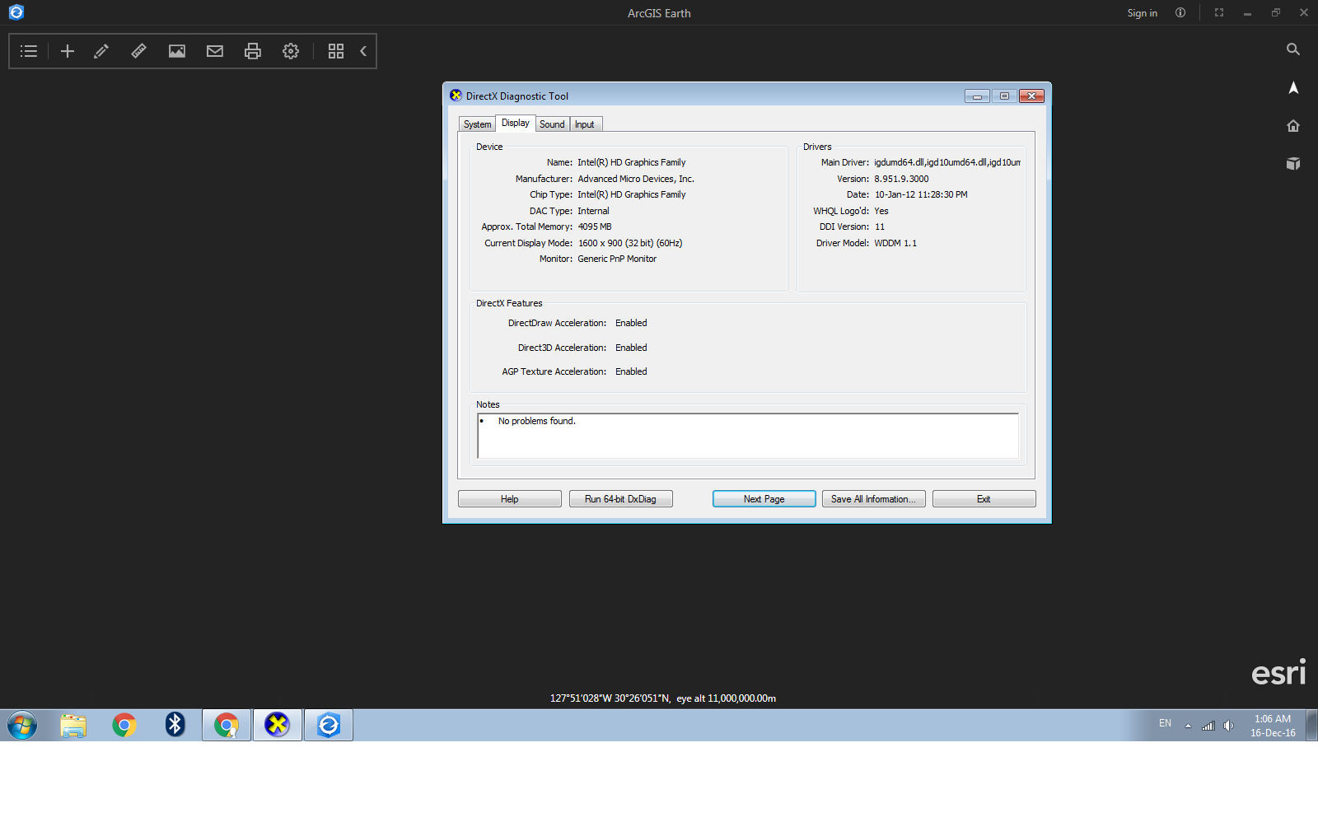Open Windows Explorer from taskbar

(73, 725)
